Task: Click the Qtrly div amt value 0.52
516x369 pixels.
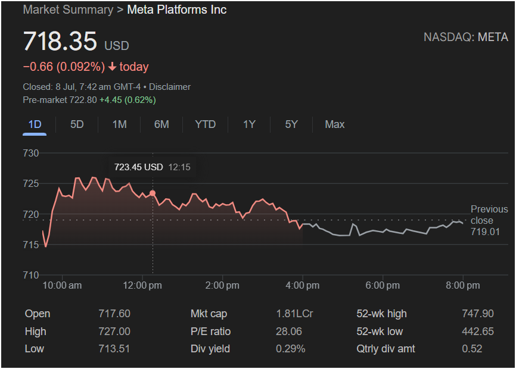Action: [x=472, y=349]
